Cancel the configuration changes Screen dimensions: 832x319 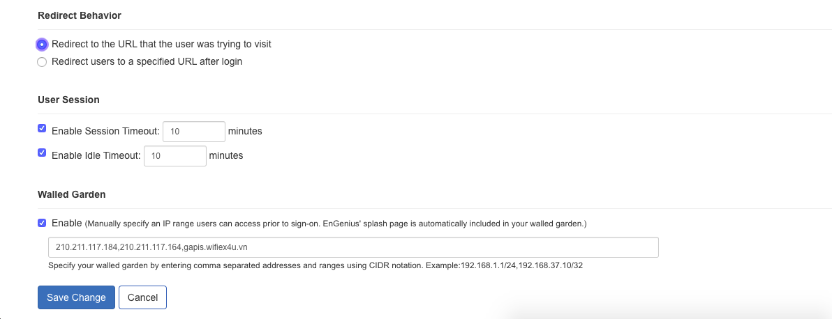tap(142, 297)
